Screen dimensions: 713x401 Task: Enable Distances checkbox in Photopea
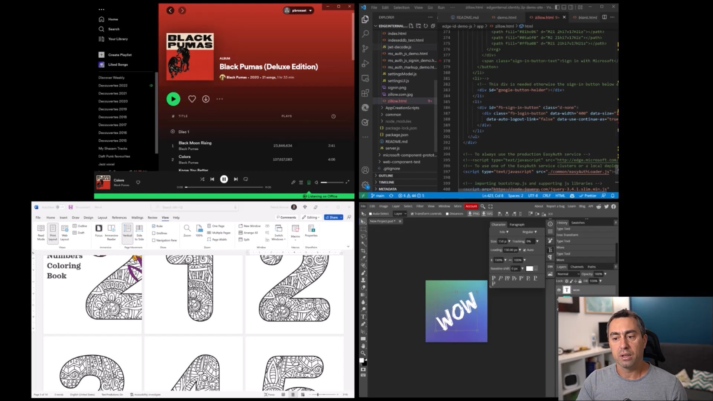click(x=447, y=214)
